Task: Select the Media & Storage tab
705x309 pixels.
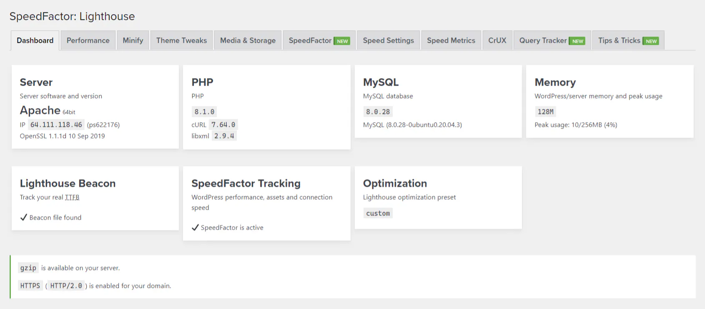Action: [x=248, y=40]
